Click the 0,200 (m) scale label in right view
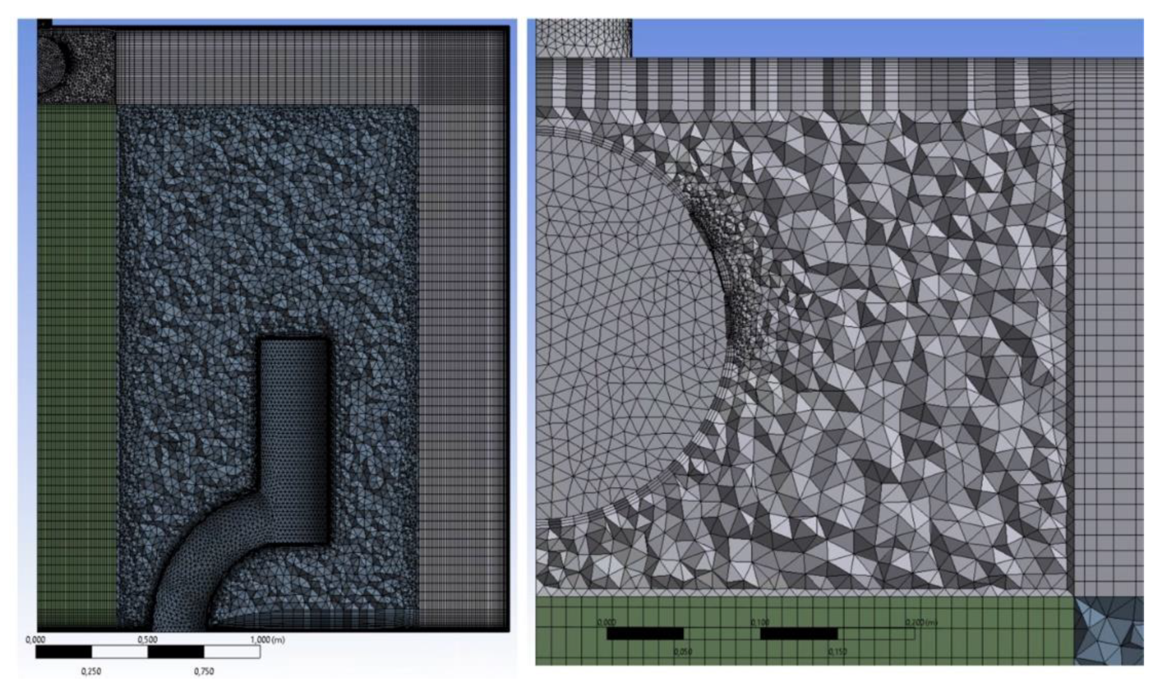This screenshot has height=698, width=1163. (x=921, y=622)
